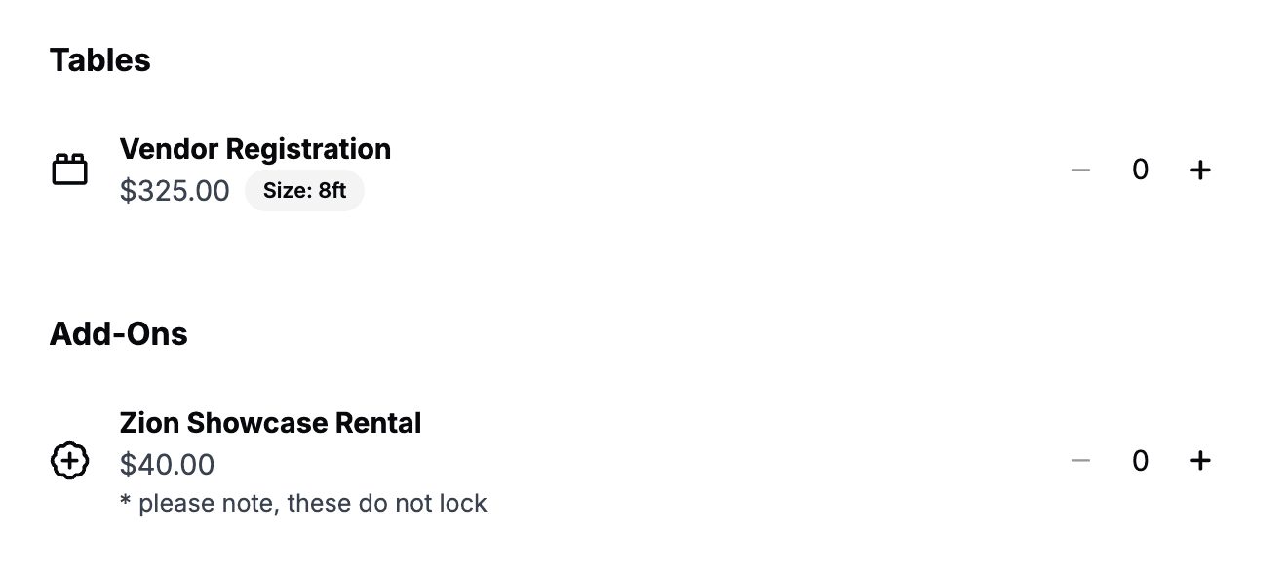Click the Zion Showcase Rental title
This screenshot has height=571, width=1287.
(x=270, y=423)
